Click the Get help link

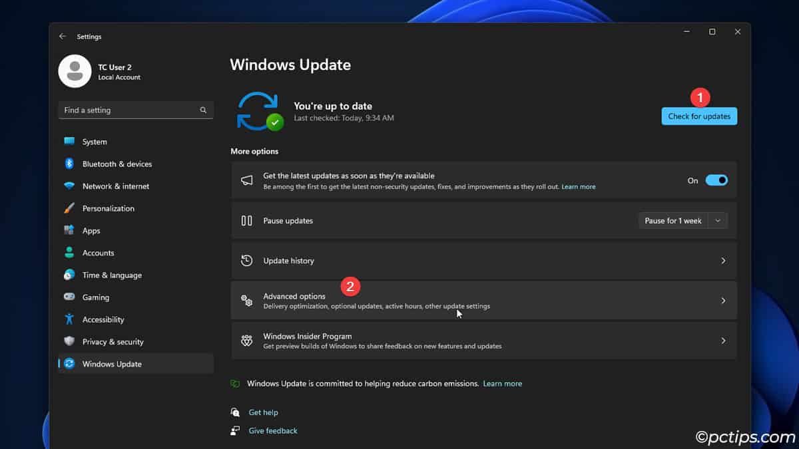coord(264,412)
